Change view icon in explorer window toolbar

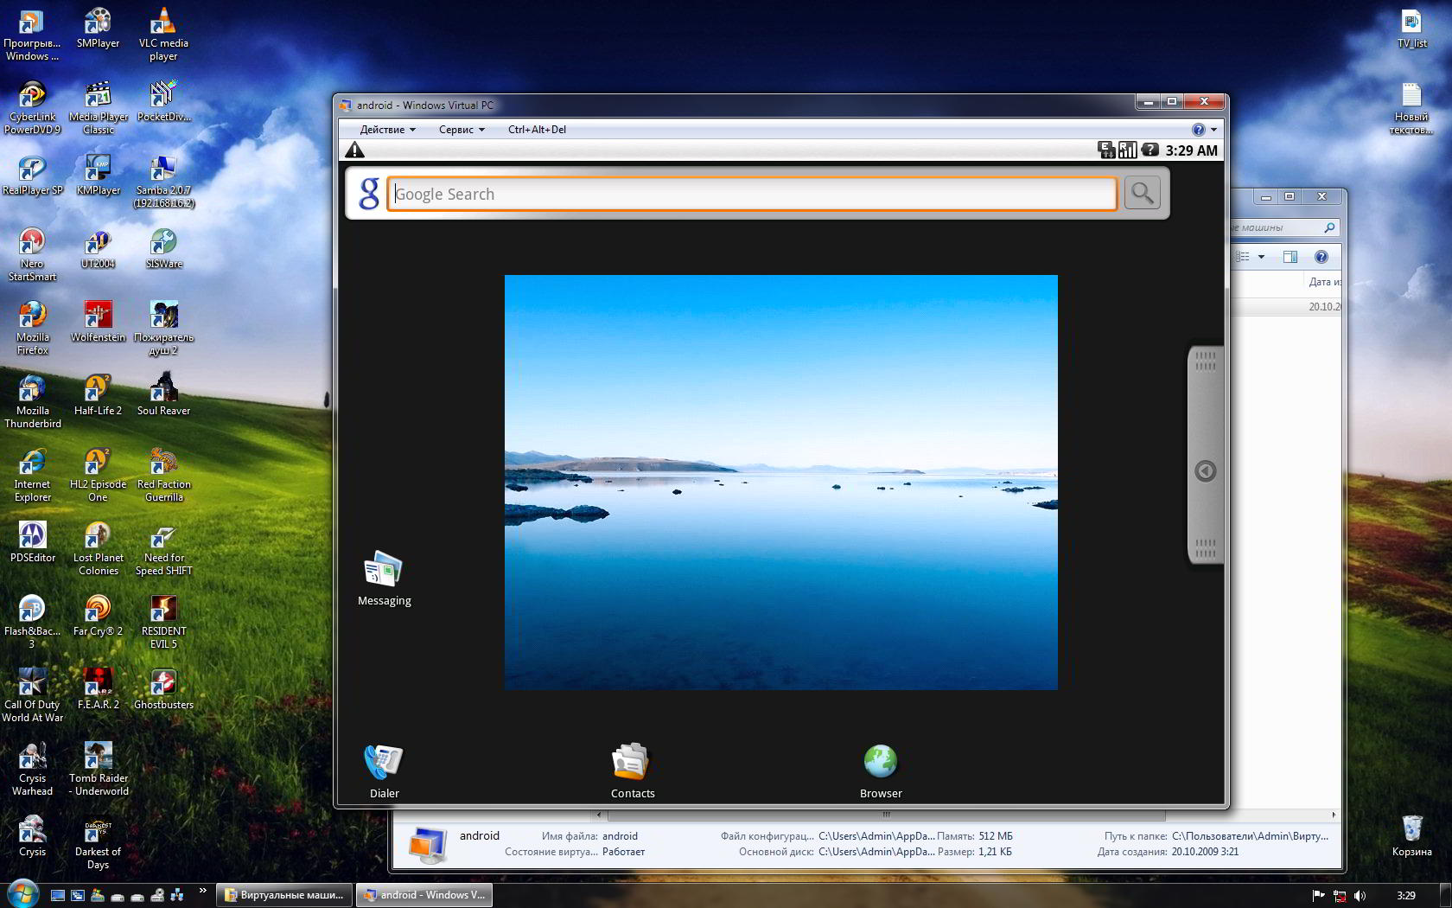[1243, 257]
